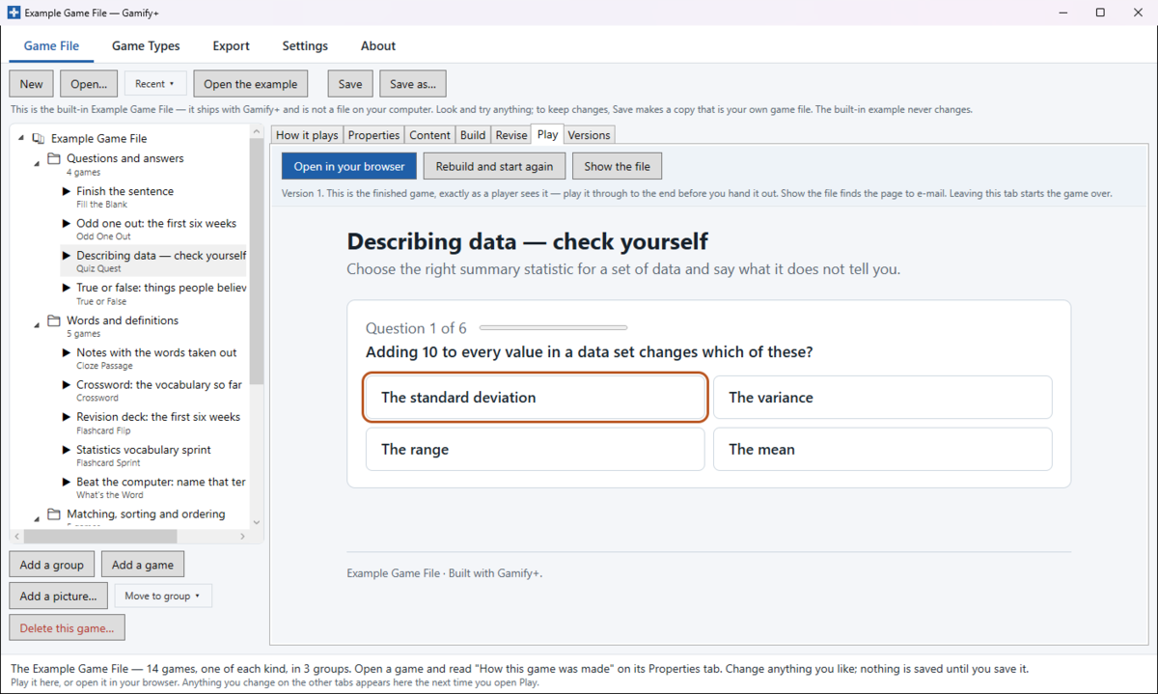Viewport: 1158px width, 694px height.
Task: Click the folder icon of Matching, sorting and ordering
Action: (55, 514)
